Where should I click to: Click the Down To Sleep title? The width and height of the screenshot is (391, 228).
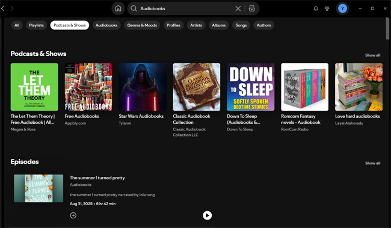(x=244, y=119)
